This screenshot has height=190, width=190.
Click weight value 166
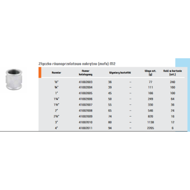click(150, 93)
